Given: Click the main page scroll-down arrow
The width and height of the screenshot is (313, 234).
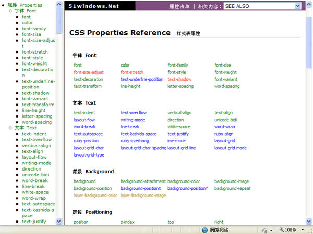Looking at the screenshot, I should [x=309, y=221].
